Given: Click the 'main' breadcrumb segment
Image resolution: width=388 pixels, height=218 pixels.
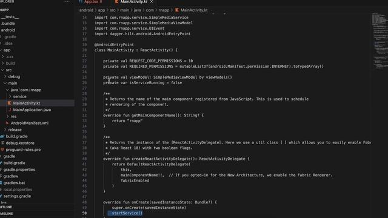Looking at the screenshot, I should click(125, 10).
